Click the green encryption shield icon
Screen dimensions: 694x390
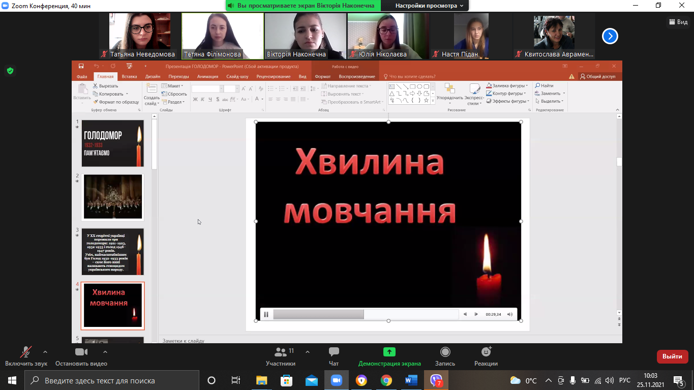tap(10, 71)
